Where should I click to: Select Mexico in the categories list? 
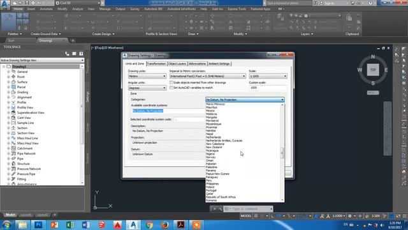click(x=210, y=111)
